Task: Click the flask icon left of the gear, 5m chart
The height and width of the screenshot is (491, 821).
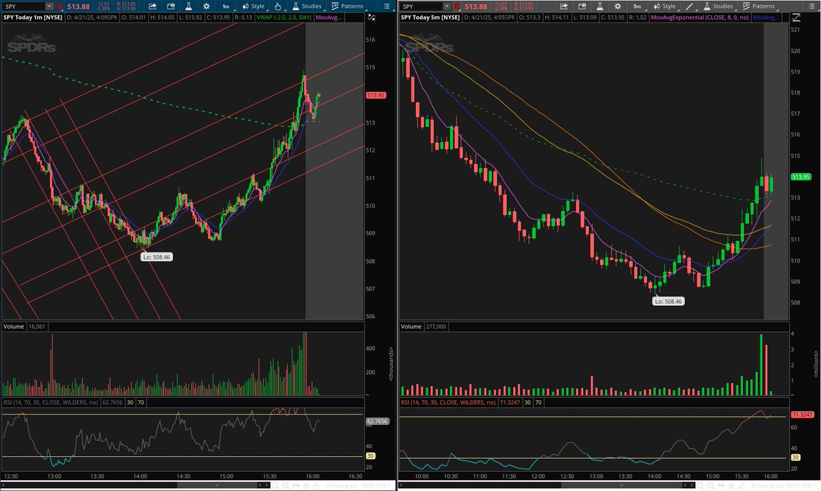Action: 599,6
